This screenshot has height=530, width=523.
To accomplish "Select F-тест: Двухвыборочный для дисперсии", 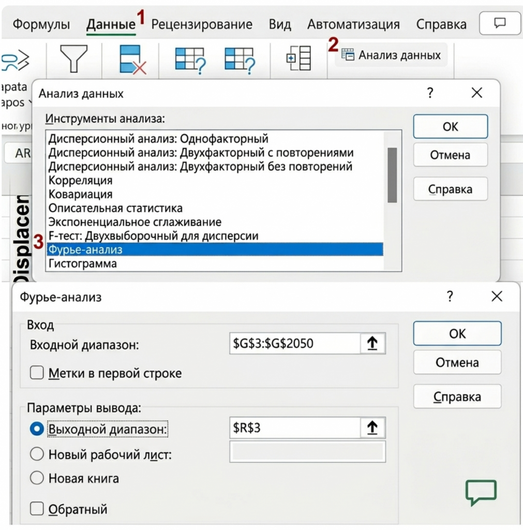I will click(215, 235).
